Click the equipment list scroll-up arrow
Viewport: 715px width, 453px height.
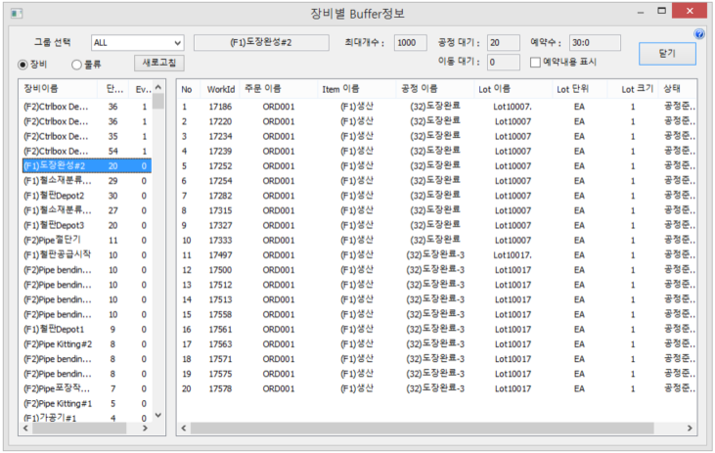point(158,86)
